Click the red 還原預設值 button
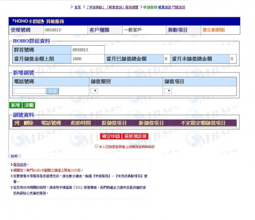This screenshot has width=255, height=220. point(135,136)
